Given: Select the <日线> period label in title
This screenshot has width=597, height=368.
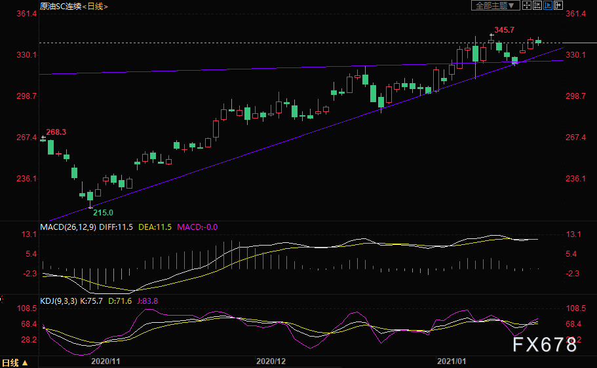Looking at the screenshot, I should tap(95, 7).
